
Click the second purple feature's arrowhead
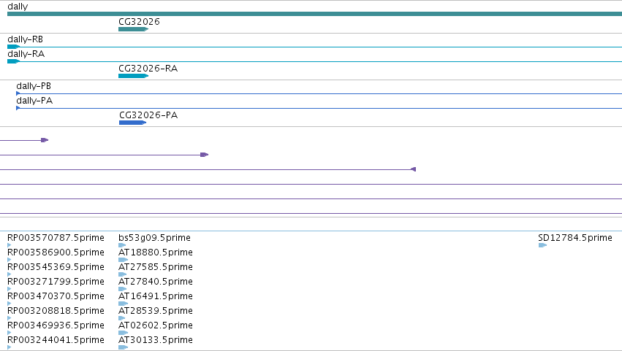coord(205,155)
